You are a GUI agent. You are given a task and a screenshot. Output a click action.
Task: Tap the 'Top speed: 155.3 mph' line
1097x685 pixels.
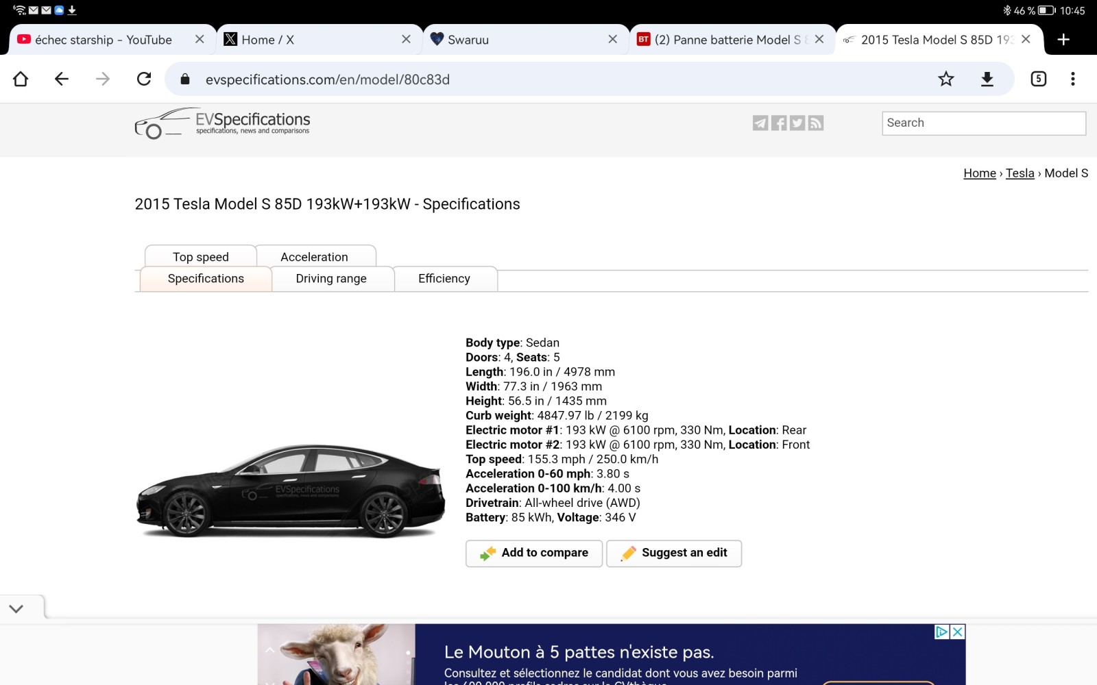[562, 460]
